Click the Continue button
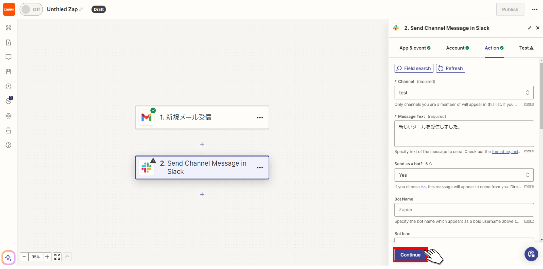 click(x=410, y=255)
